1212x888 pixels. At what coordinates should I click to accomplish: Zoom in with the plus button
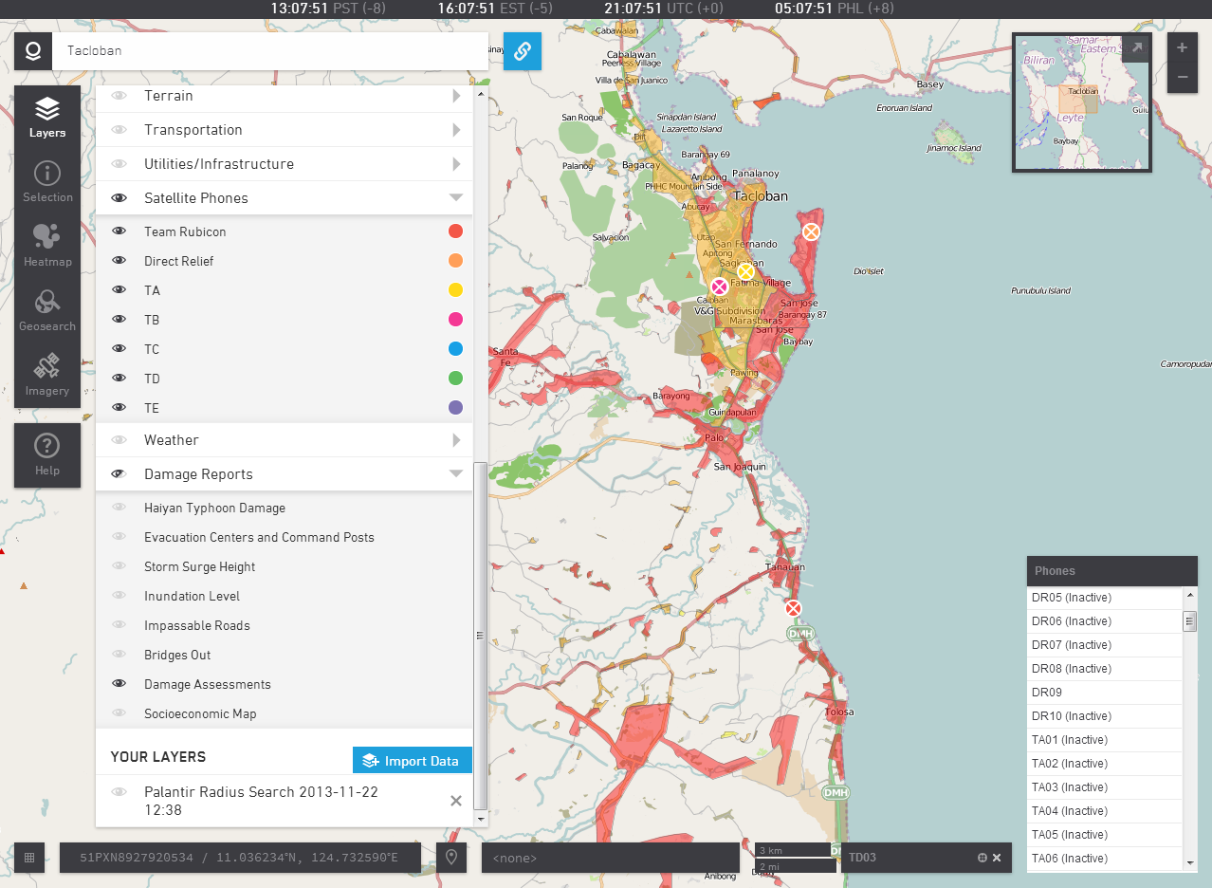click(1182, 47)
